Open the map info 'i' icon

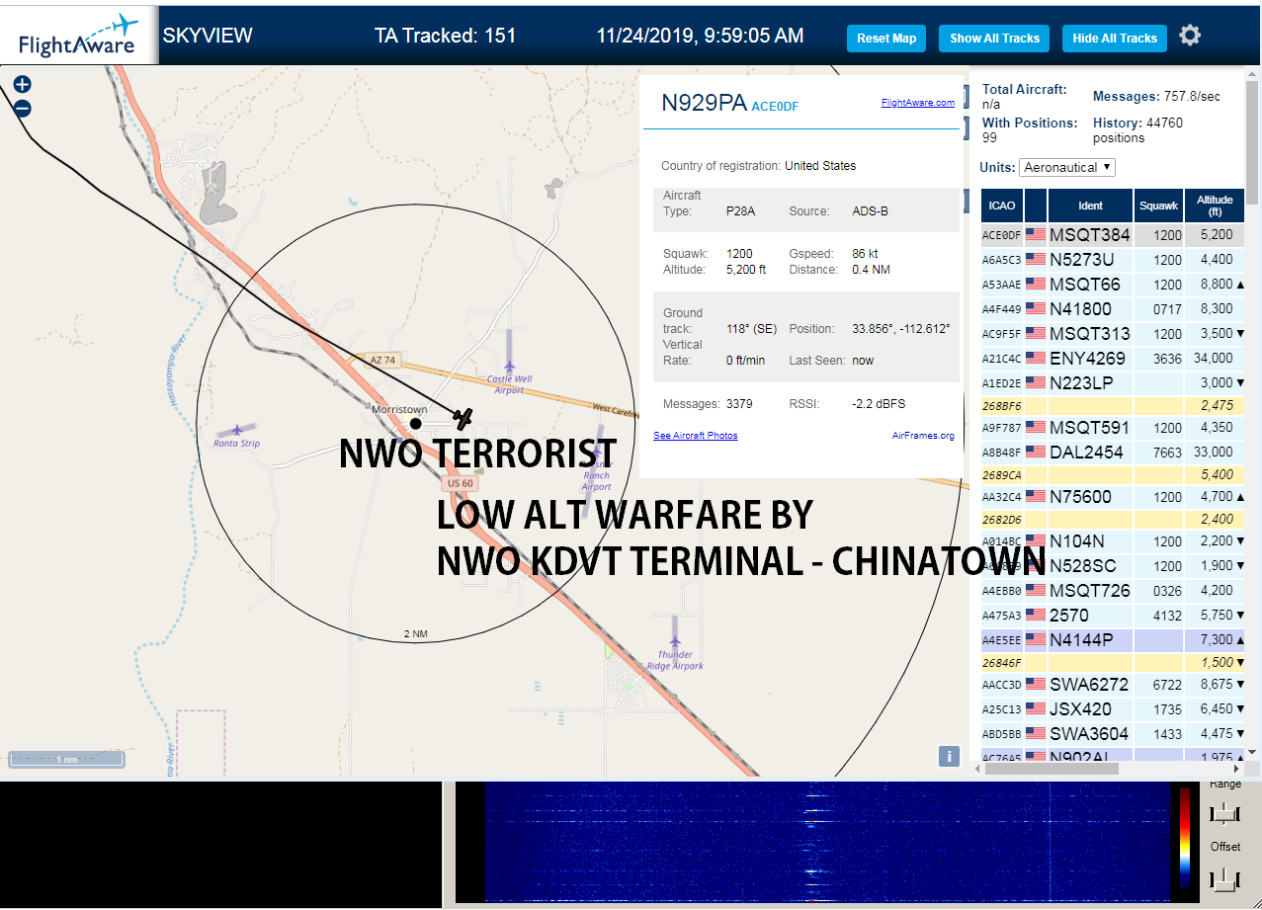point(949,756)
